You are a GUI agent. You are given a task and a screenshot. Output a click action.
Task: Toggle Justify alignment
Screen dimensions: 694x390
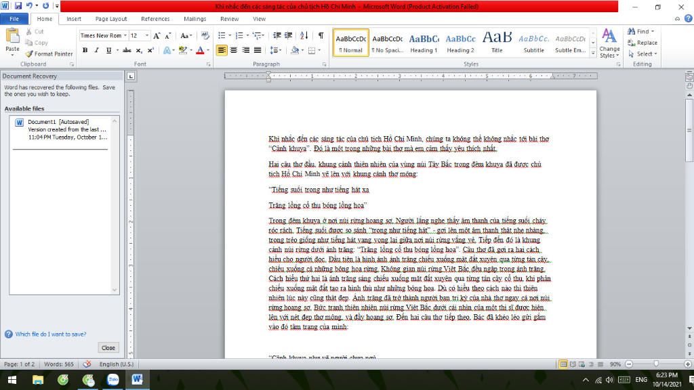coord(258,50)
